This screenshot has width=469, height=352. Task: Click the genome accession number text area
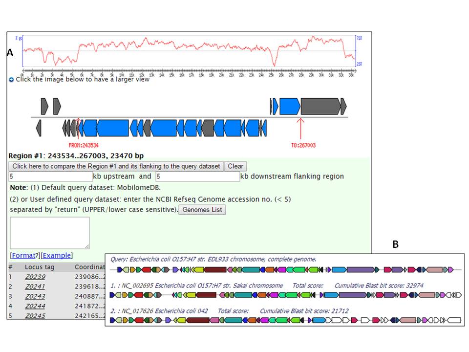pyautogui.click(x=50, y=233)
